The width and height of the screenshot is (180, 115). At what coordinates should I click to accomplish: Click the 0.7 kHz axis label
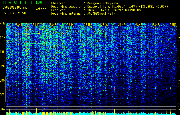(3, 95)
